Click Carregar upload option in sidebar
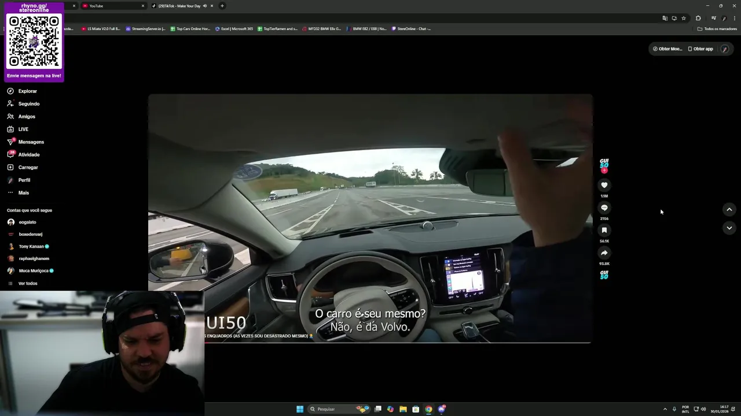 (x=23, y=168)
